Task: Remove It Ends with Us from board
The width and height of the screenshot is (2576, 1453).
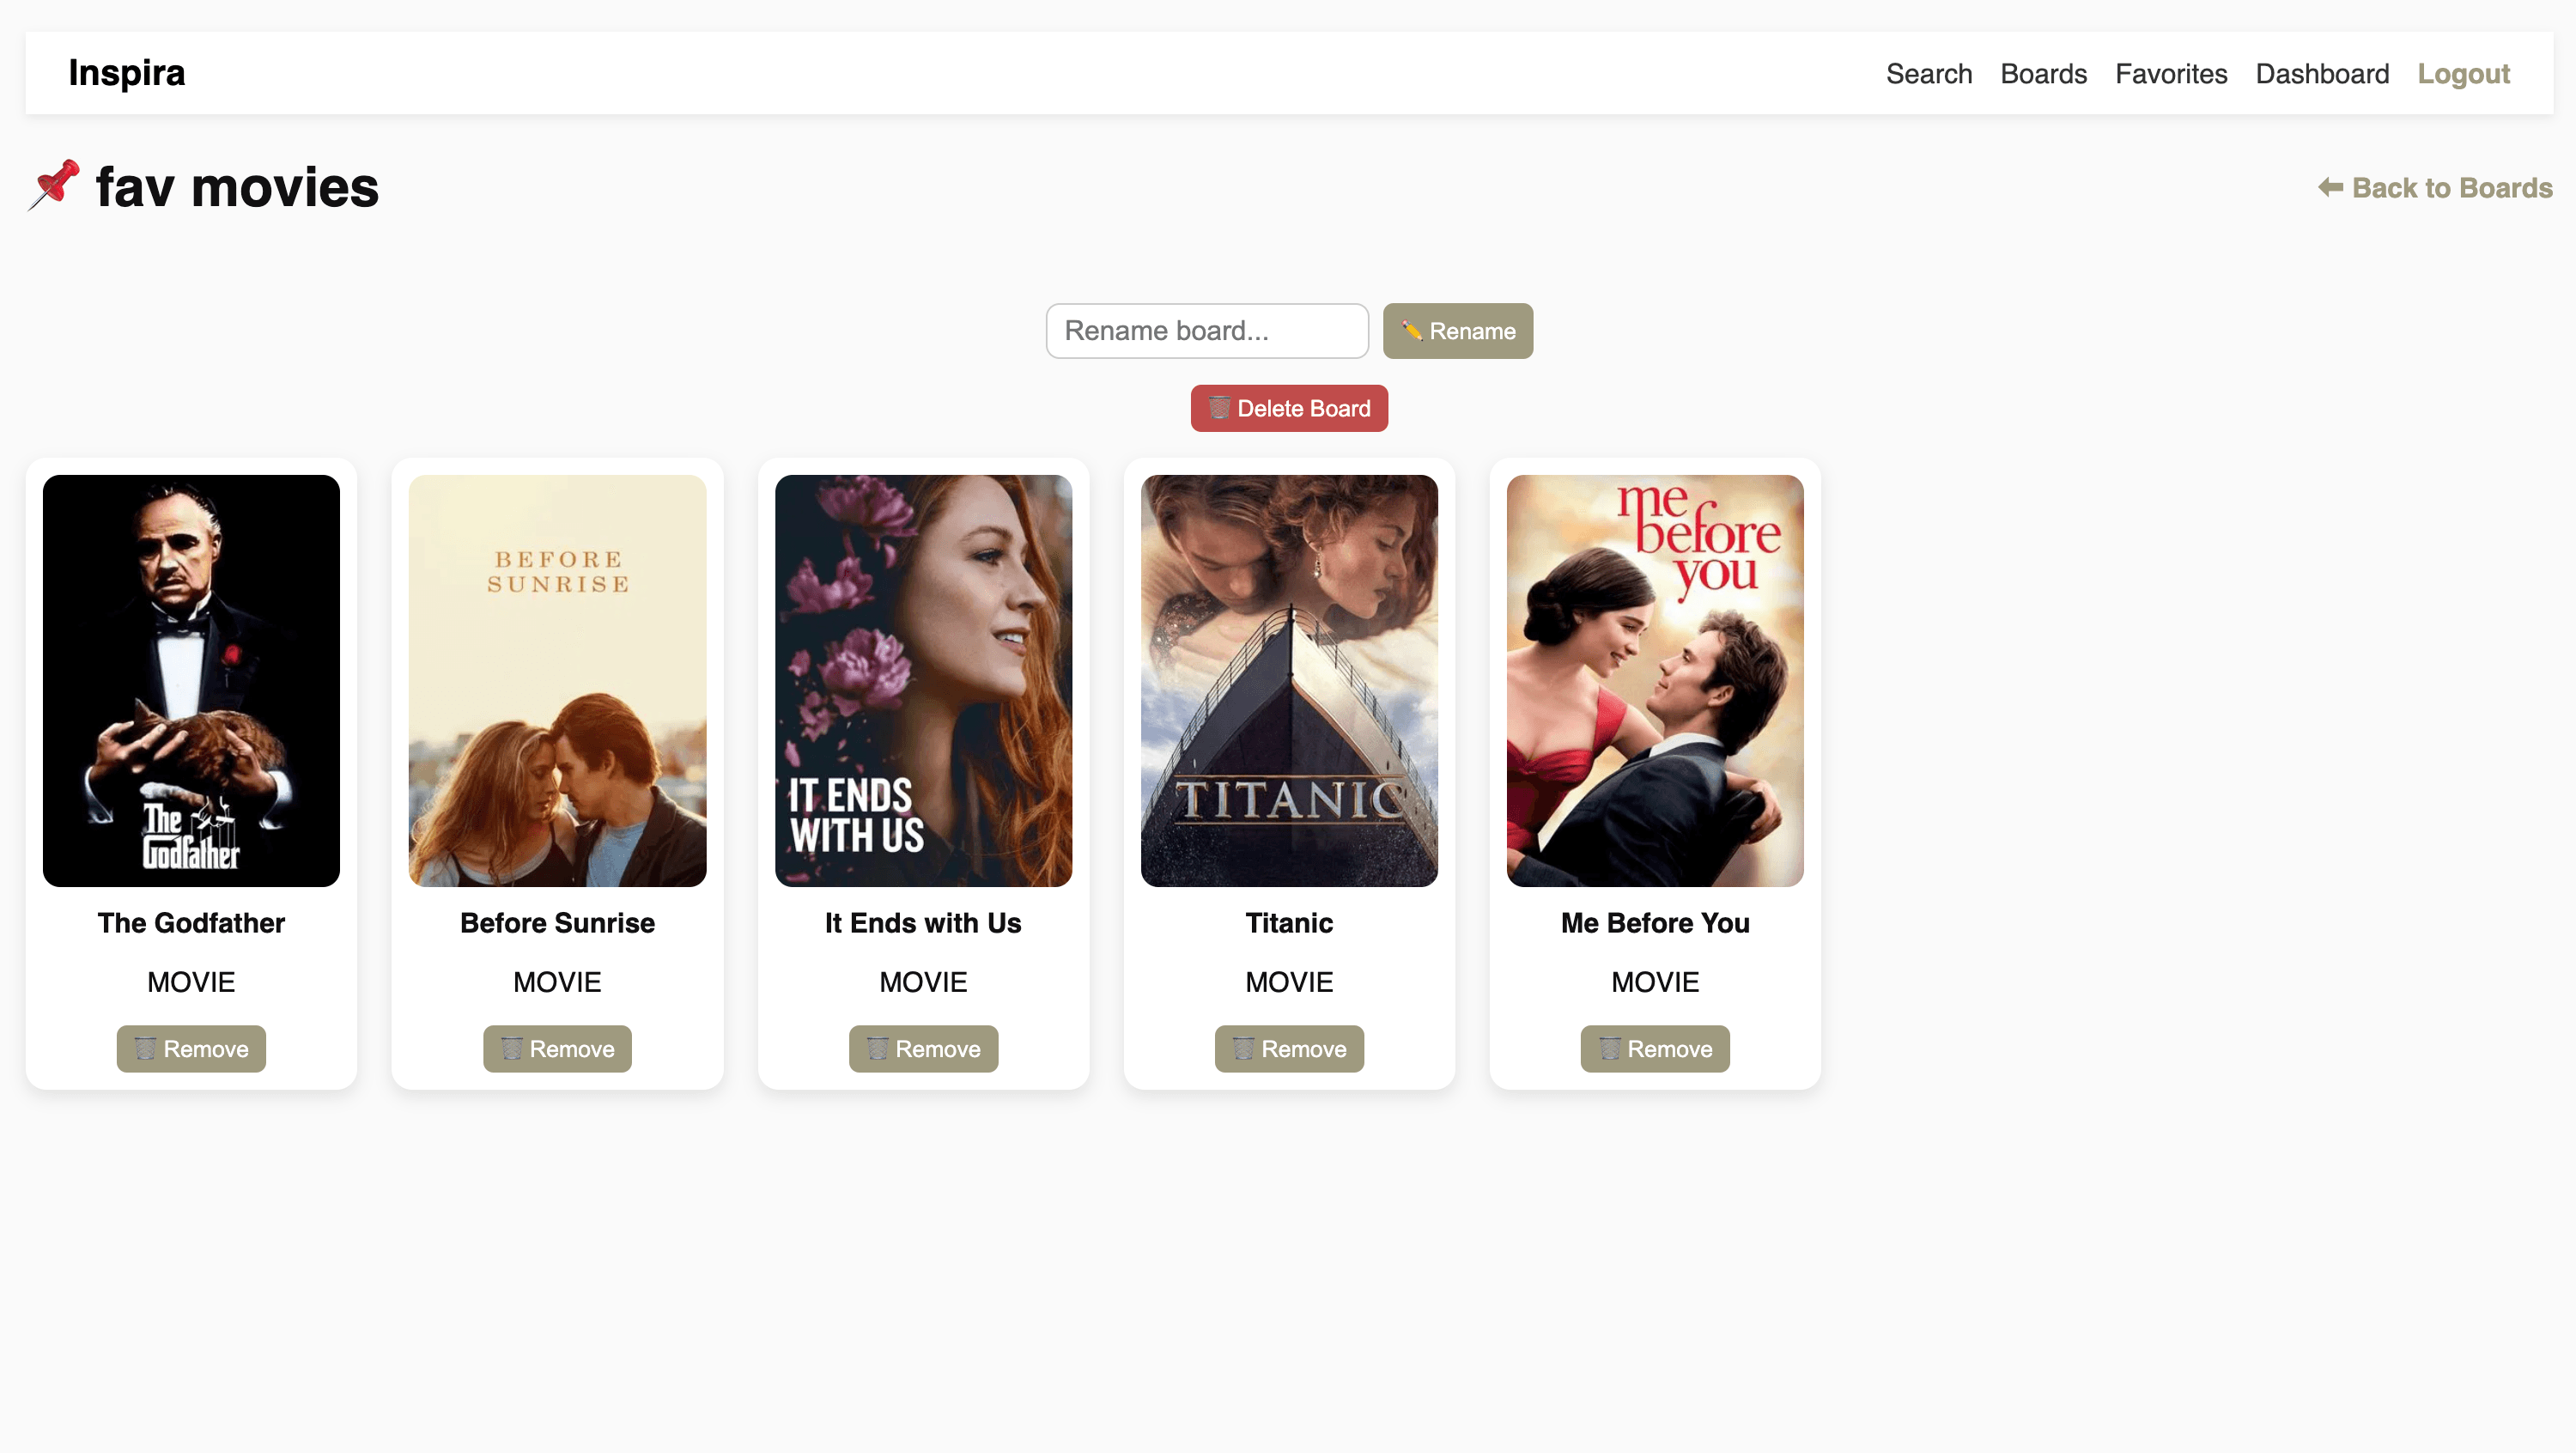Action: coord(923,1048)
